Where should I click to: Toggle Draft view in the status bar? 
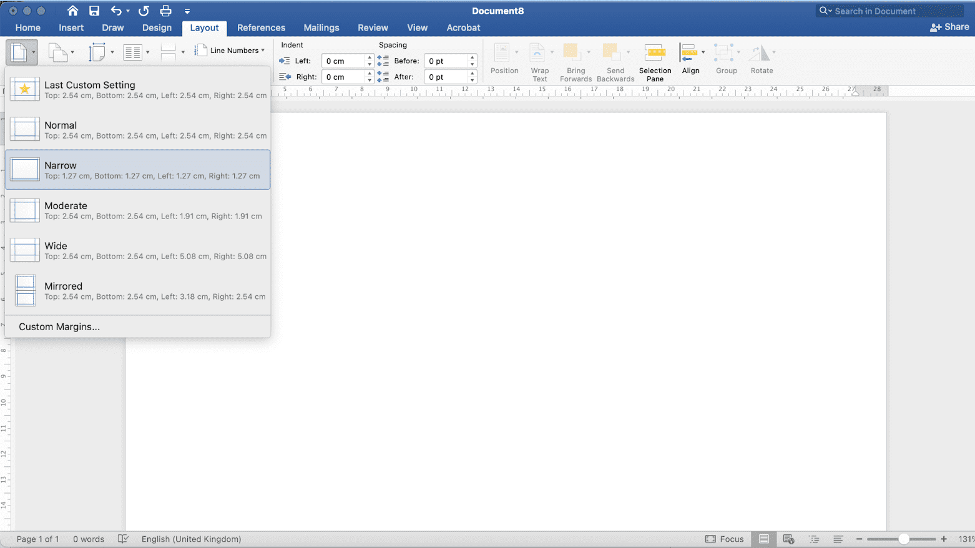click(838, 539)
